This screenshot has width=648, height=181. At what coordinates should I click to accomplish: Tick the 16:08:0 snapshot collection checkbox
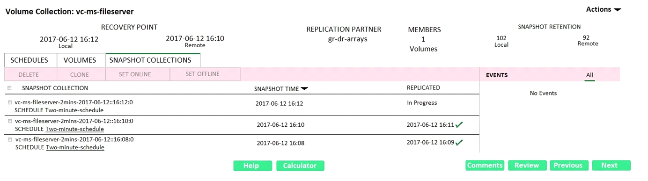tap(10, 139)
